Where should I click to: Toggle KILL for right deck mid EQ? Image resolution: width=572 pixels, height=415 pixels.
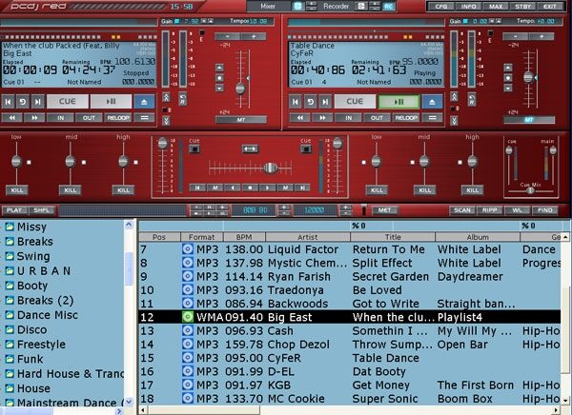coord(424,189)
